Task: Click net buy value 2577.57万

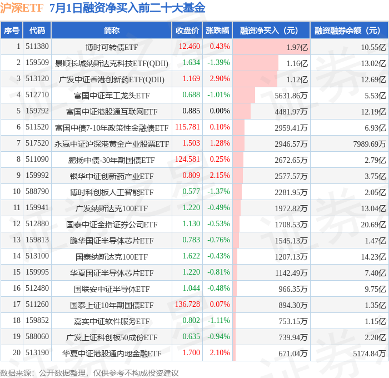Action: pos(291,176)
